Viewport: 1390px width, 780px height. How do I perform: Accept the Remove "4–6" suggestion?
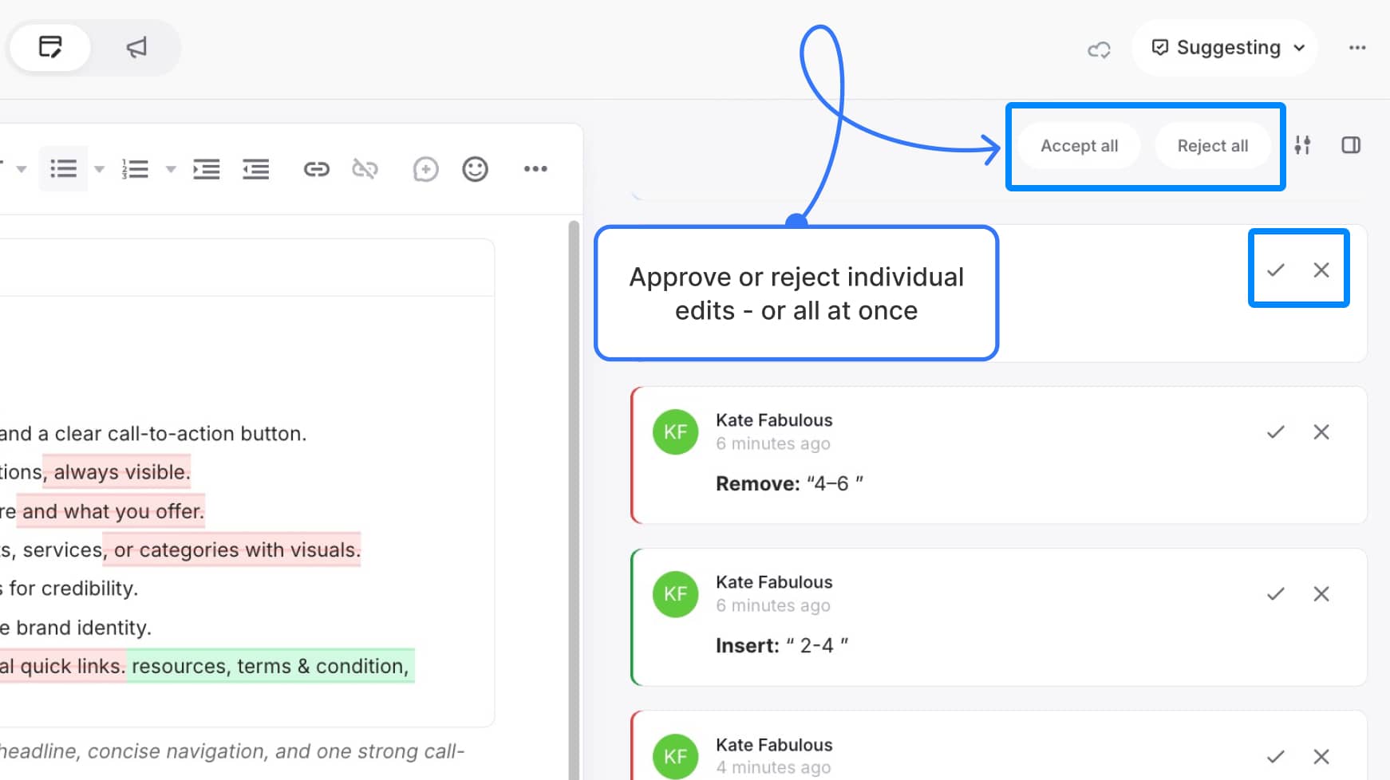(1276, 432)
